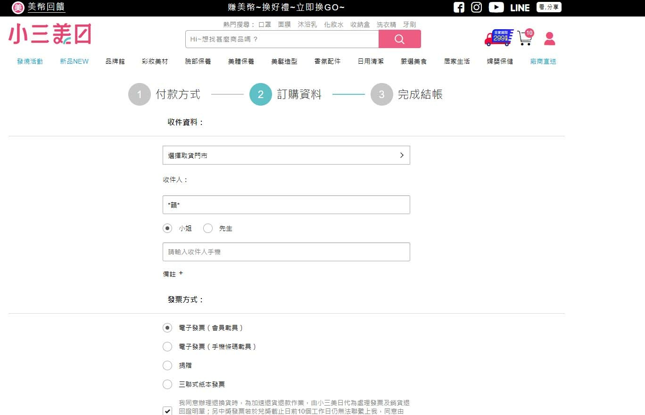Screen dimensions: 645x415
Task: Expand the 備註 plus sign
Action: 181,273
